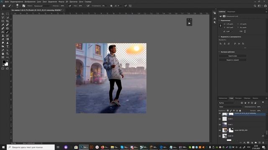Hide the selected top layer eye icon
The width and height of the screenshot is (268, 150).
point(220,113)
